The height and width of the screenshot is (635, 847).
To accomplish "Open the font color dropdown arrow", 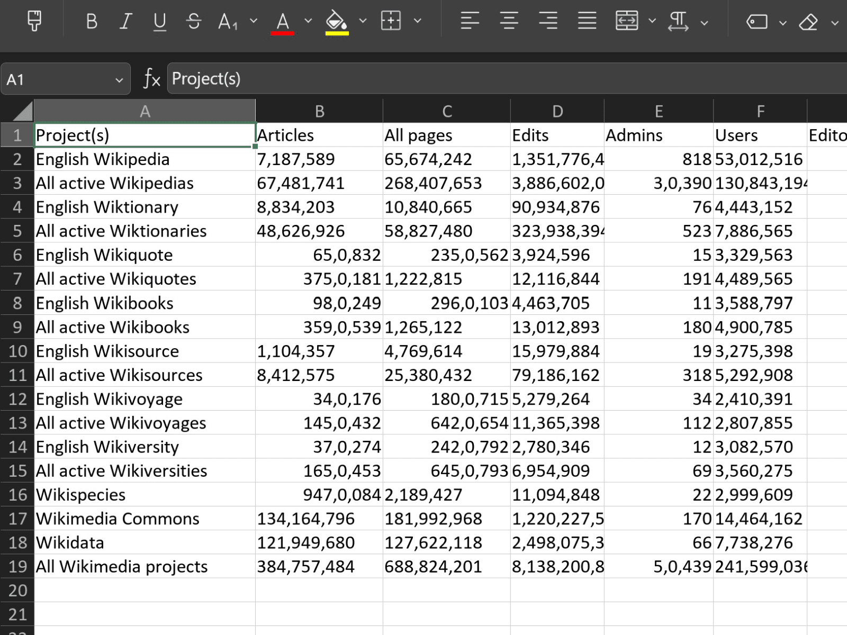I will [x=308, y=21].
